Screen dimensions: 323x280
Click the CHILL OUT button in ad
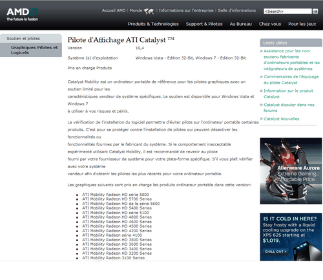tap(275, 252)
